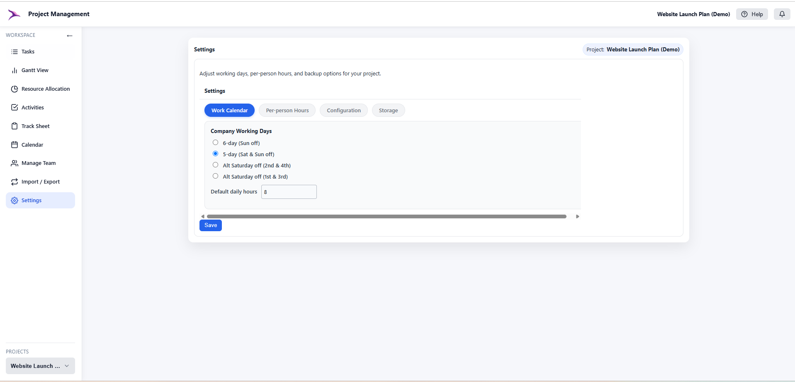
Task: Select the 6-day (Sun off) option
Action: coord(215,142)
